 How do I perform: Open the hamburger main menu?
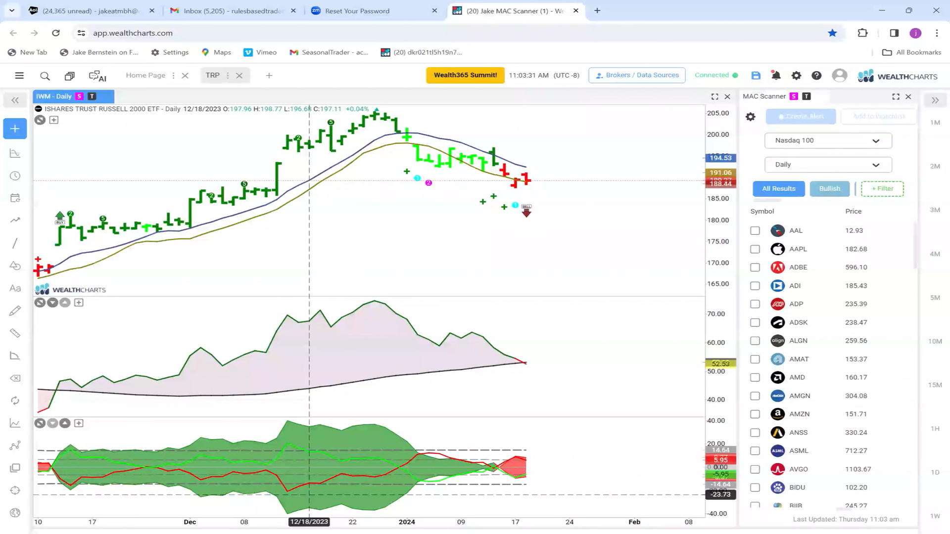click(19, 76)
